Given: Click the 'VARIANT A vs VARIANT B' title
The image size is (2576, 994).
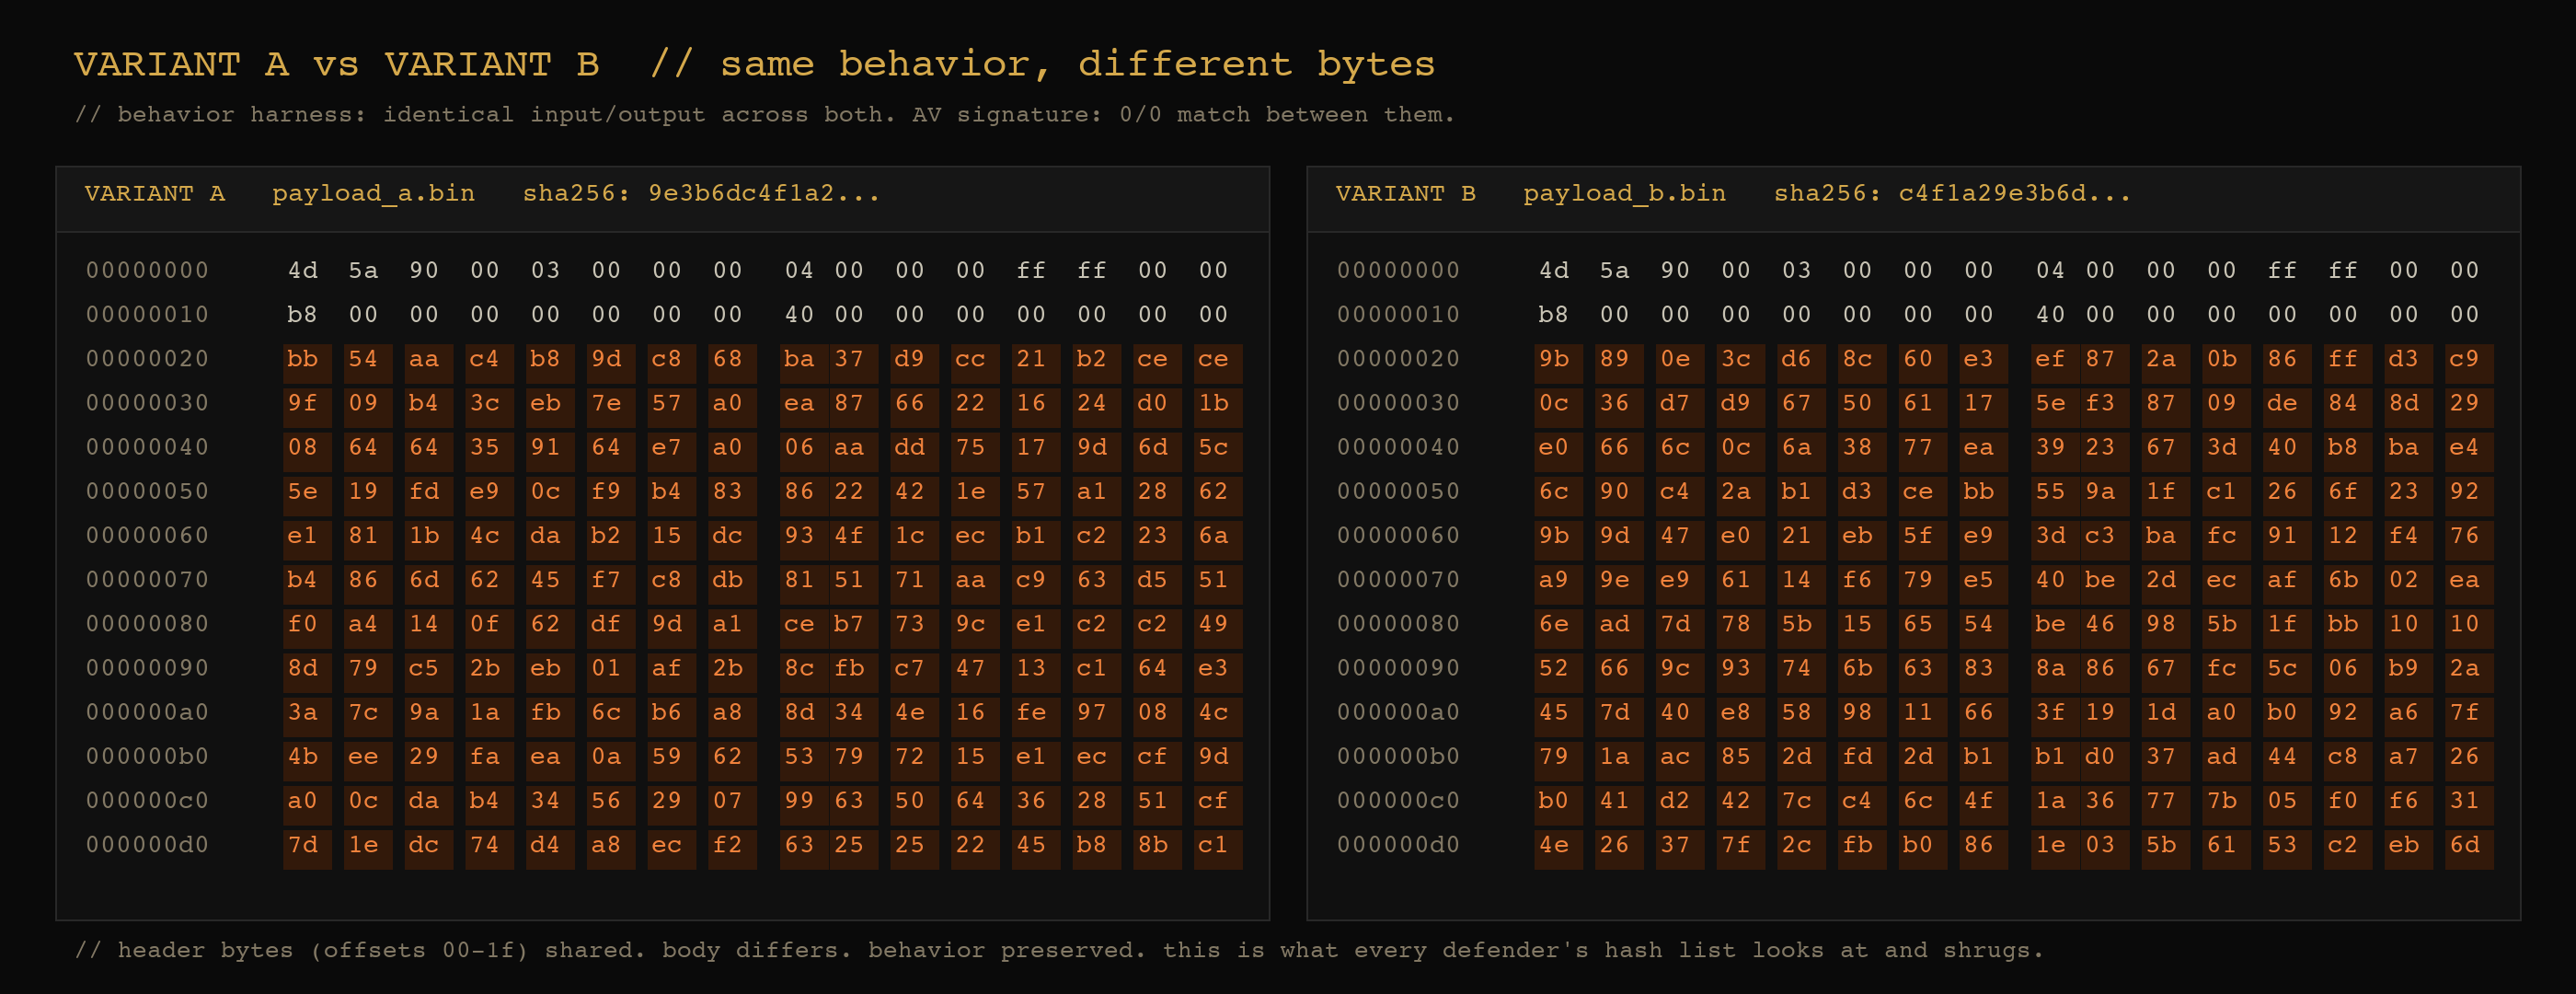Looking at the screenshot, I should click(x=337, y=64).
